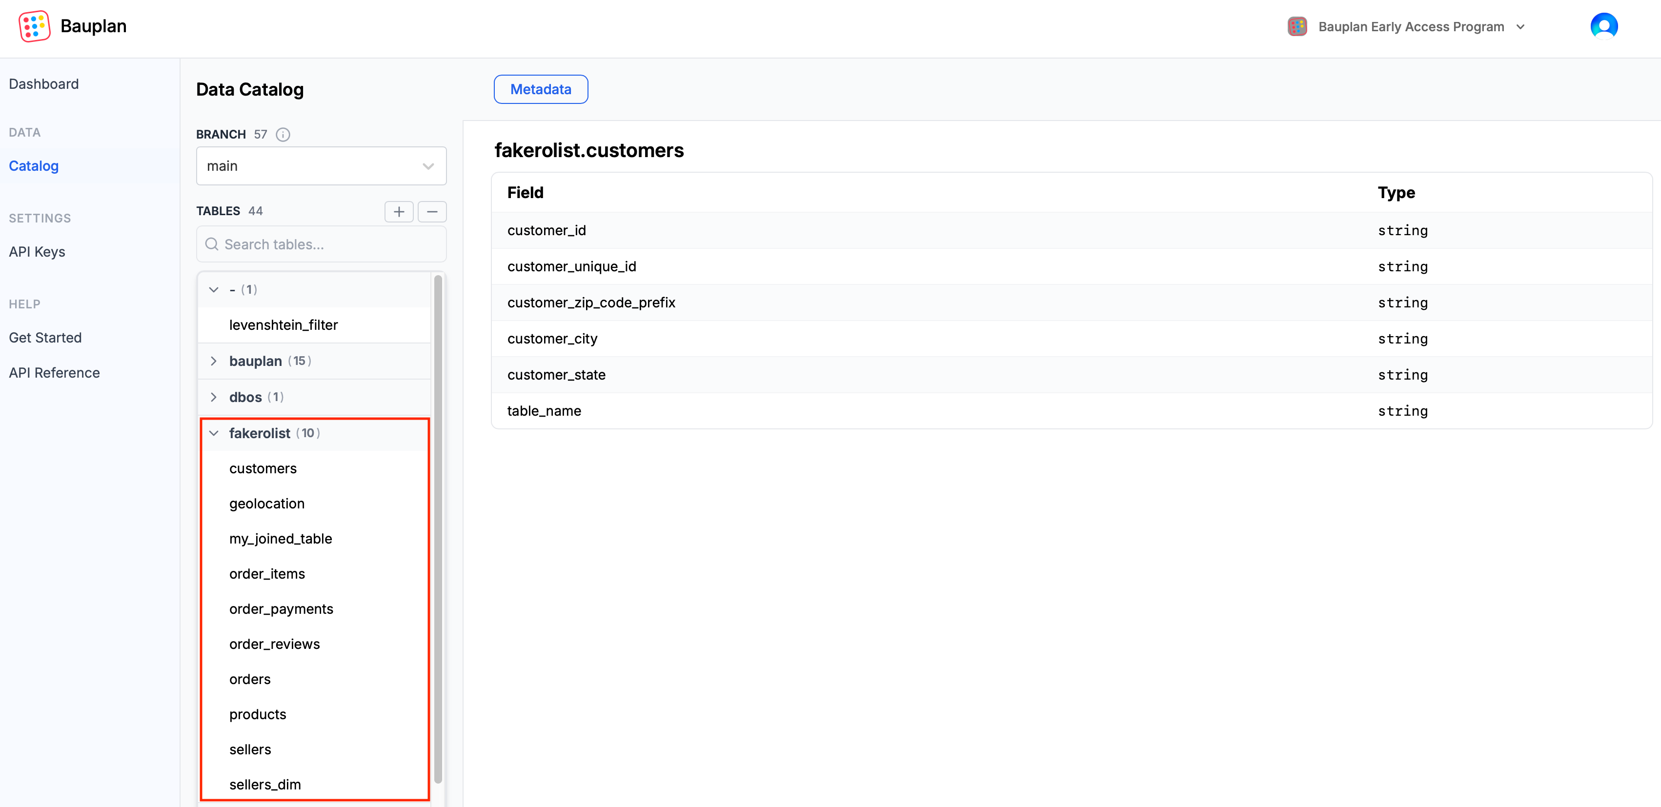Viewport: 1661px width, 807px height.
Task: Click the branch info icon
Action: pos(283,134)
